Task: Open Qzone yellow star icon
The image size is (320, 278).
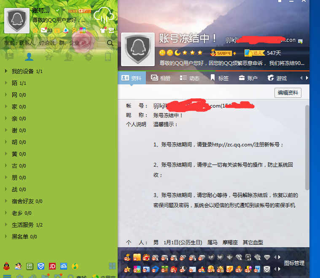Action: pyautogui.click(x=35, y=30)
